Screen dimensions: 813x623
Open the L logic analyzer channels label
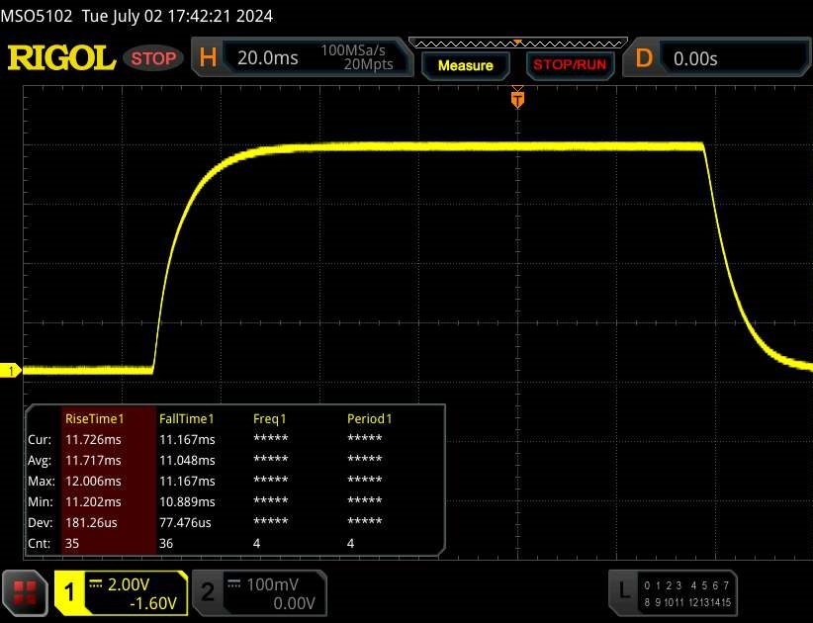click(624, 591)
